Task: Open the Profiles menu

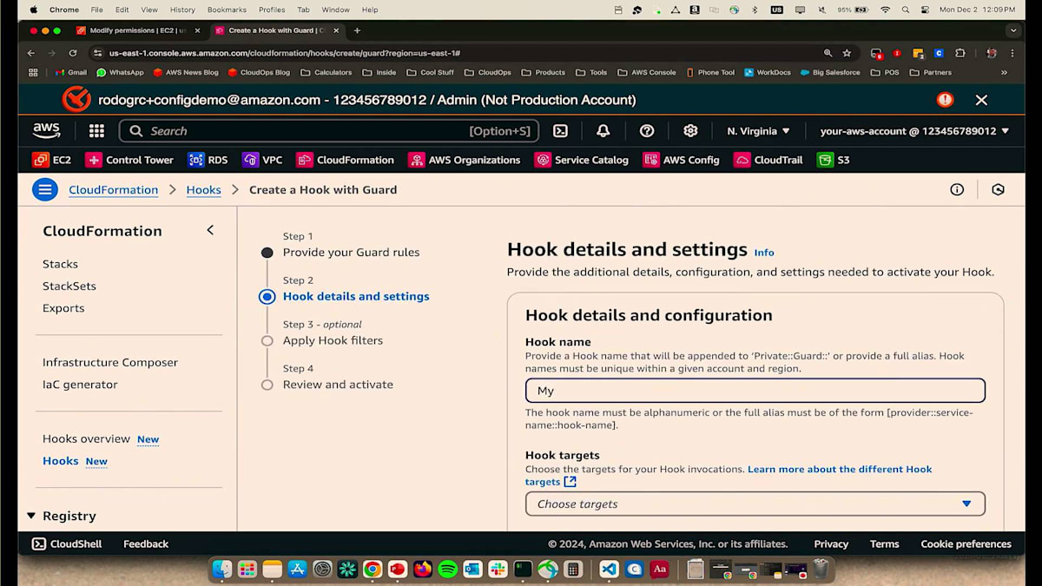Action: pos(272,10)
